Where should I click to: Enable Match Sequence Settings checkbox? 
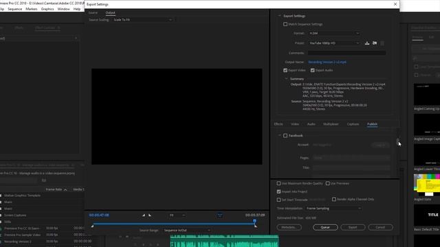[x=285, y=24]
